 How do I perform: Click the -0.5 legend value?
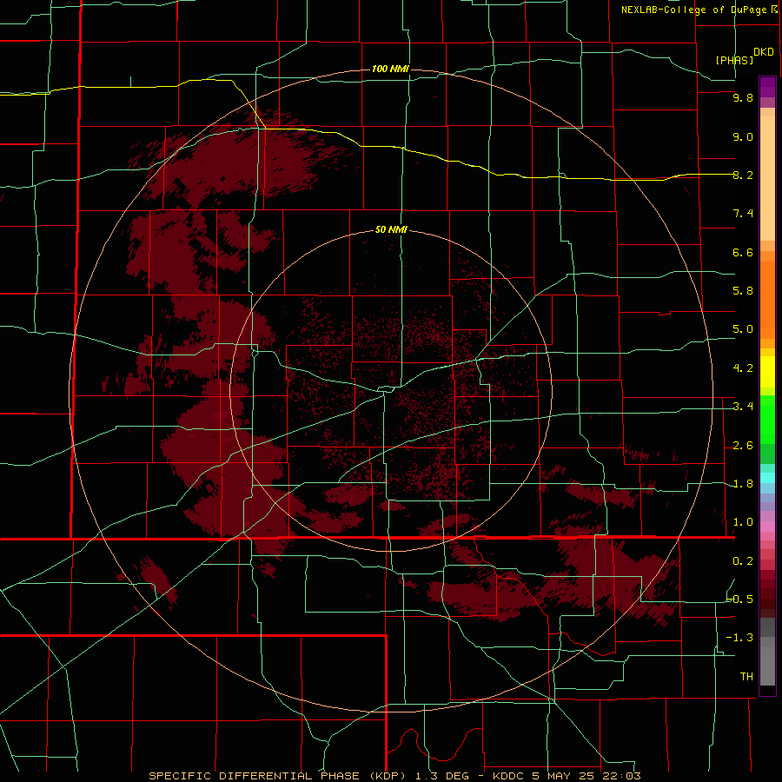(740, 599)
